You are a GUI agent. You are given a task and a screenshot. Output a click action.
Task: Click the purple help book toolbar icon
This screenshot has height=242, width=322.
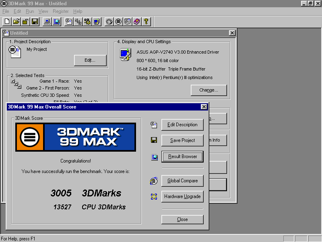coord(137,22)
